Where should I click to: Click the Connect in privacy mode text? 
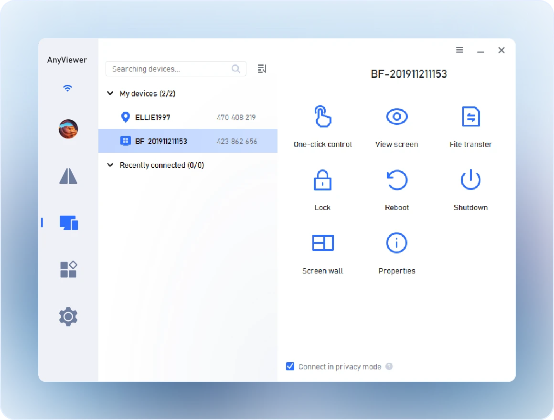(340, 367)
